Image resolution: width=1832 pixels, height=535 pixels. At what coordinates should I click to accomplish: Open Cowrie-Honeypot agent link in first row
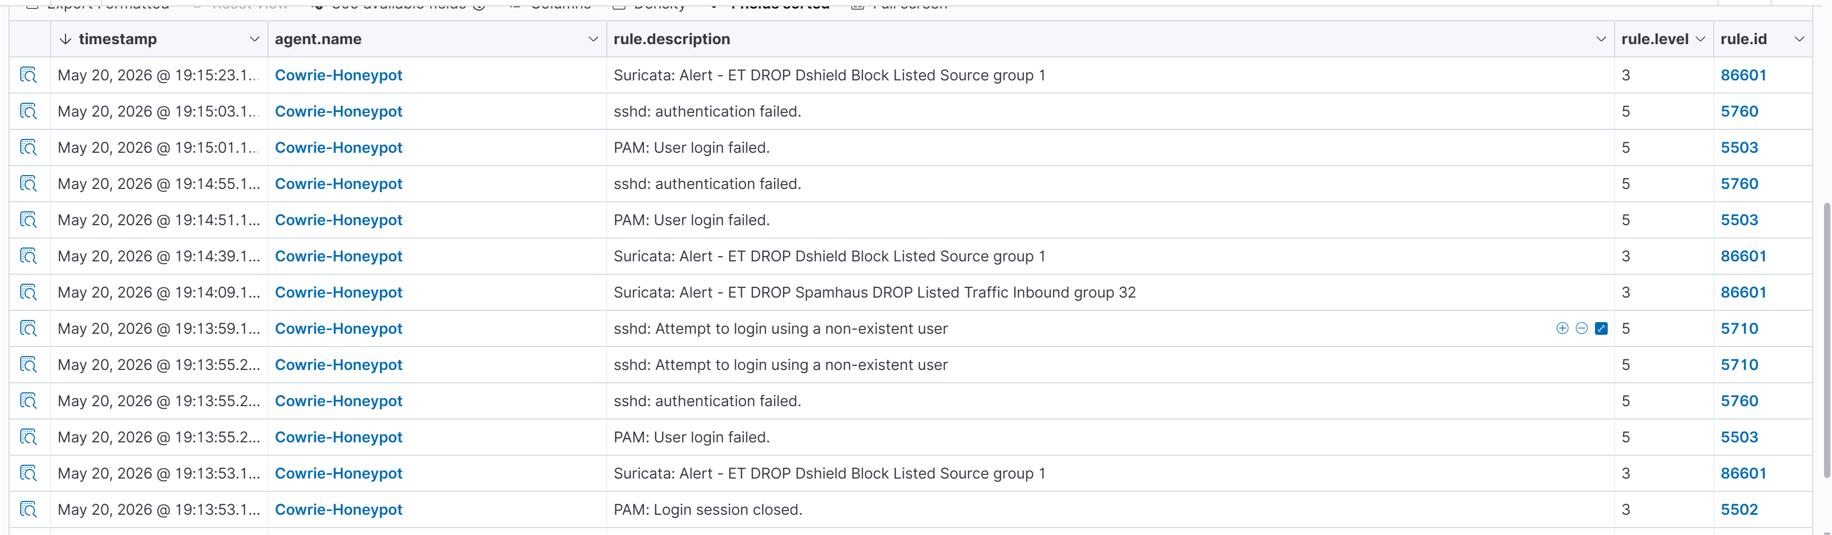pos(338,75)
